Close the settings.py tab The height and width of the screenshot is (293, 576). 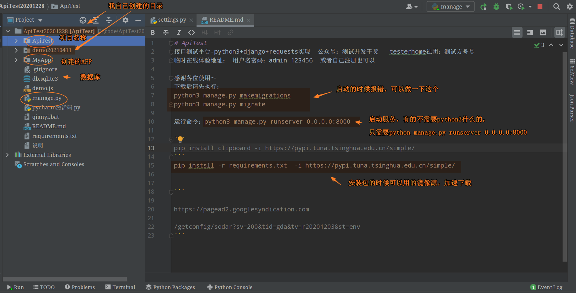point(191,20)
